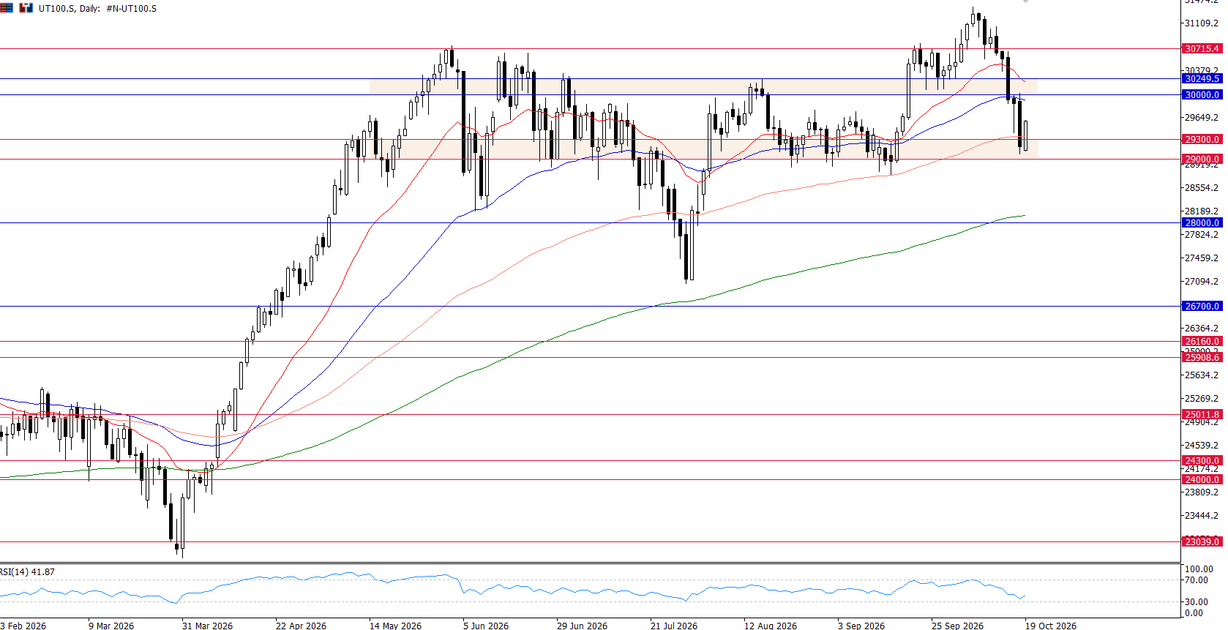
Task: Click the 3 Sep 2026 date label
Action: [x=861, y=626]
